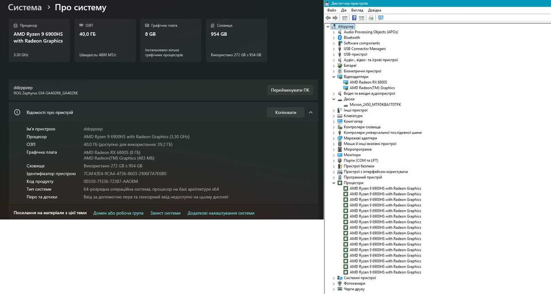Click the Audio Processing Objects speaker icon
Viewport: 551px width, 294px height.
340,32
